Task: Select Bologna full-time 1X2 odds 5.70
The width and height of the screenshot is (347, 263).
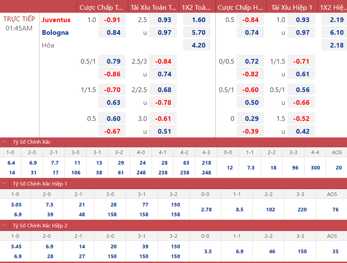Action: [x=198, y=32]
